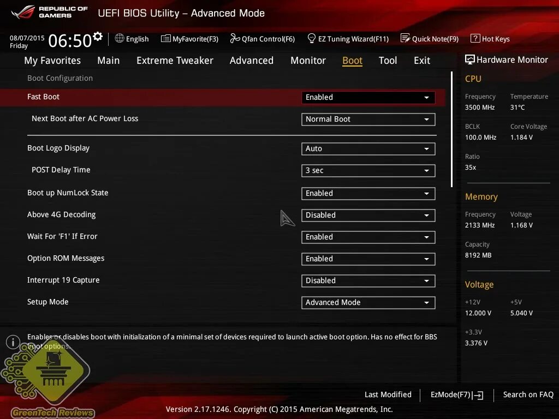The width and height of the screenshot is (559, 419).
Task: Switch to the Monitor tab
Action: point(308,61)
